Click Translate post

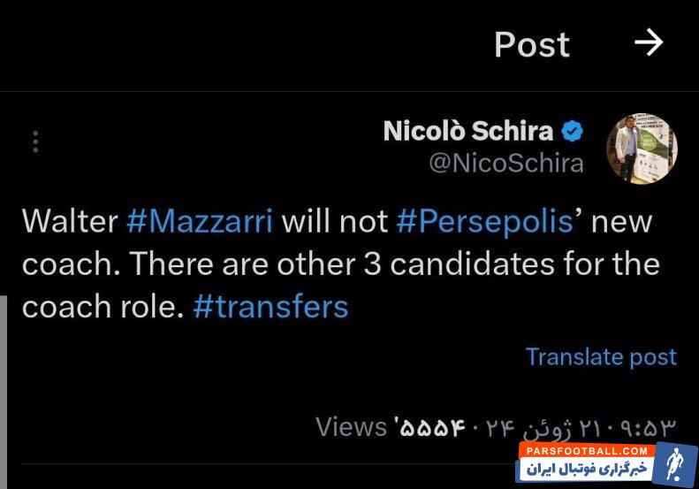(x=601, y=356)
